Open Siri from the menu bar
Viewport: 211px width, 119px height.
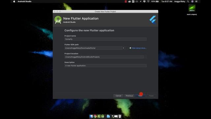point(192,1)
